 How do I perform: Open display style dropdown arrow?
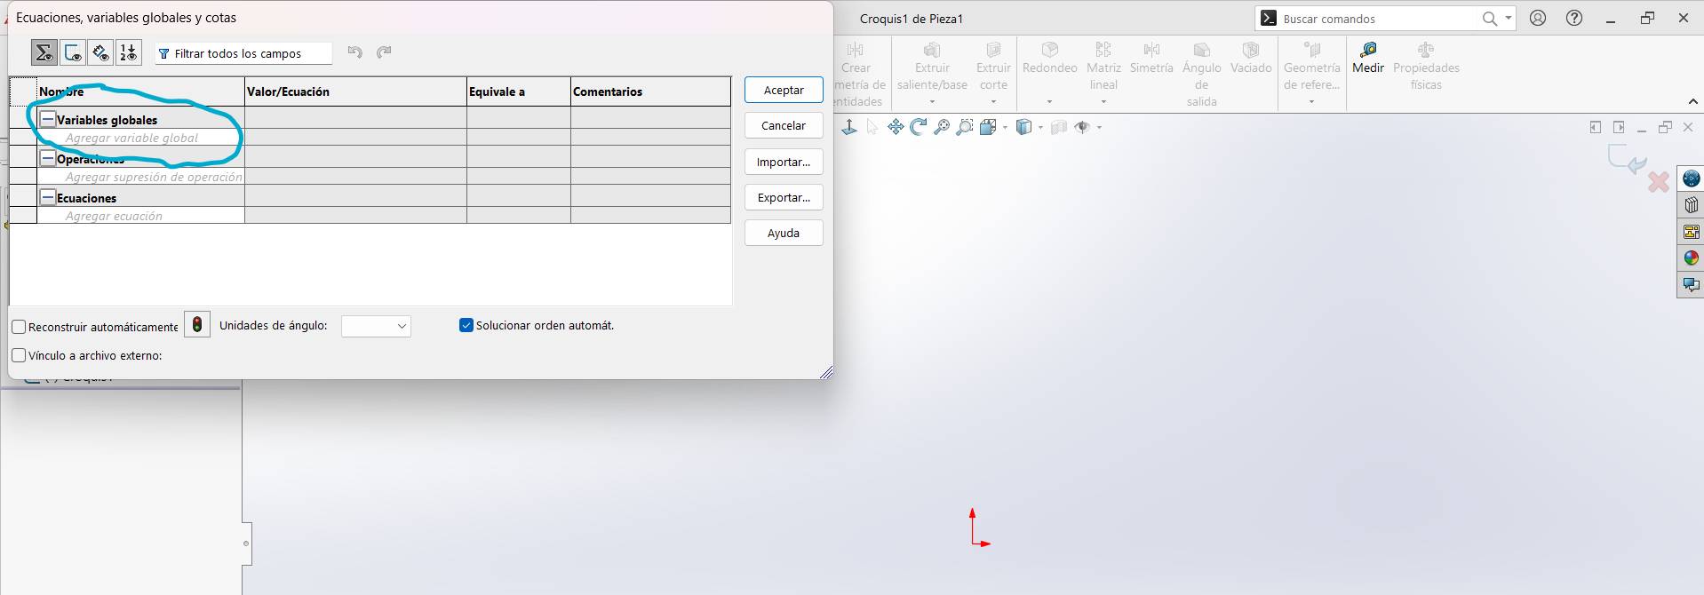click(1040, 127)
